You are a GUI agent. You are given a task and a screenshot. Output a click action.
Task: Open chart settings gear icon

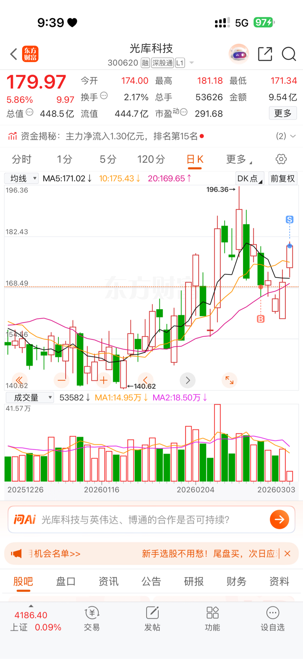pos(281,159)
